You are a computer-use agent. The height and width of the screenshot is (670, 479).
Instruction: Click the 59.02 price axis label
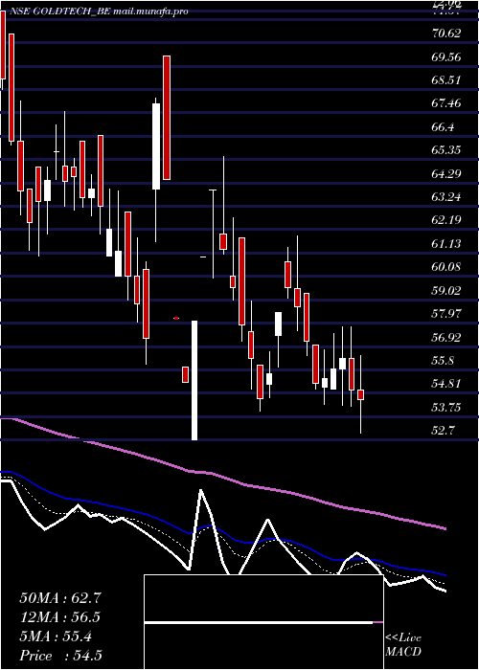click(x=447, y=291)
